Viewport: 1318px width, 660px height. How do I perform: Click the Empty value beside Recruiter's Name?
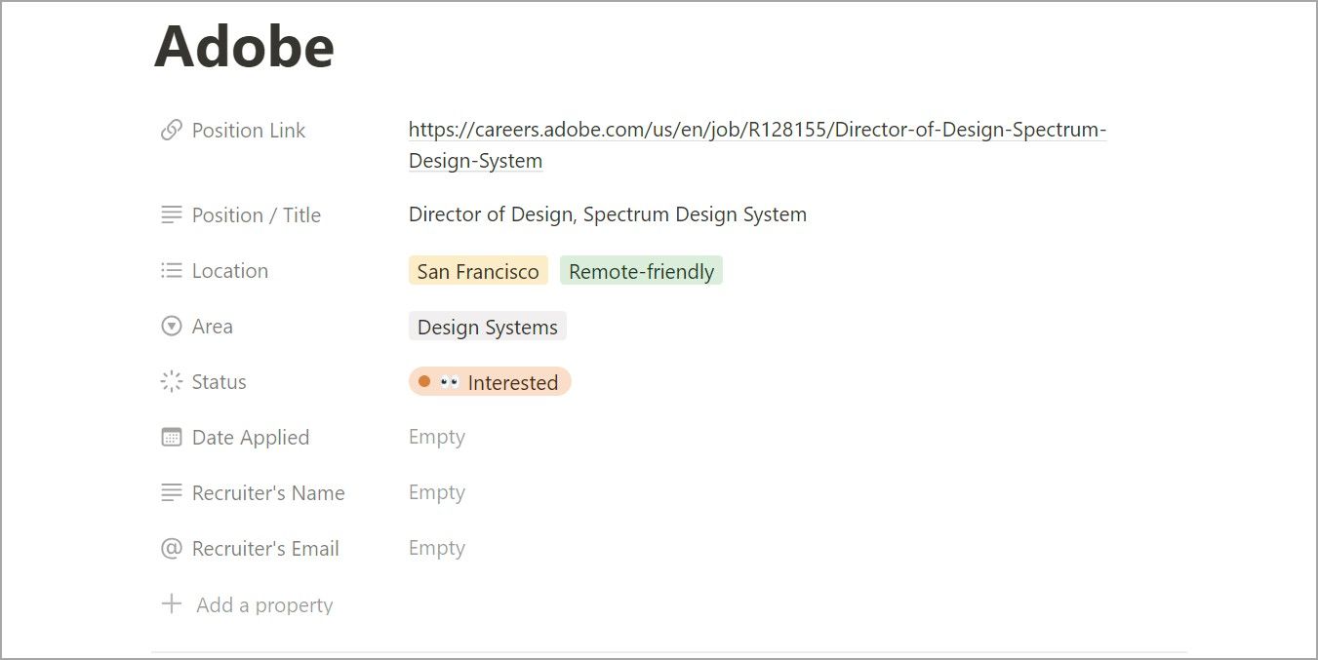[436, 492]
